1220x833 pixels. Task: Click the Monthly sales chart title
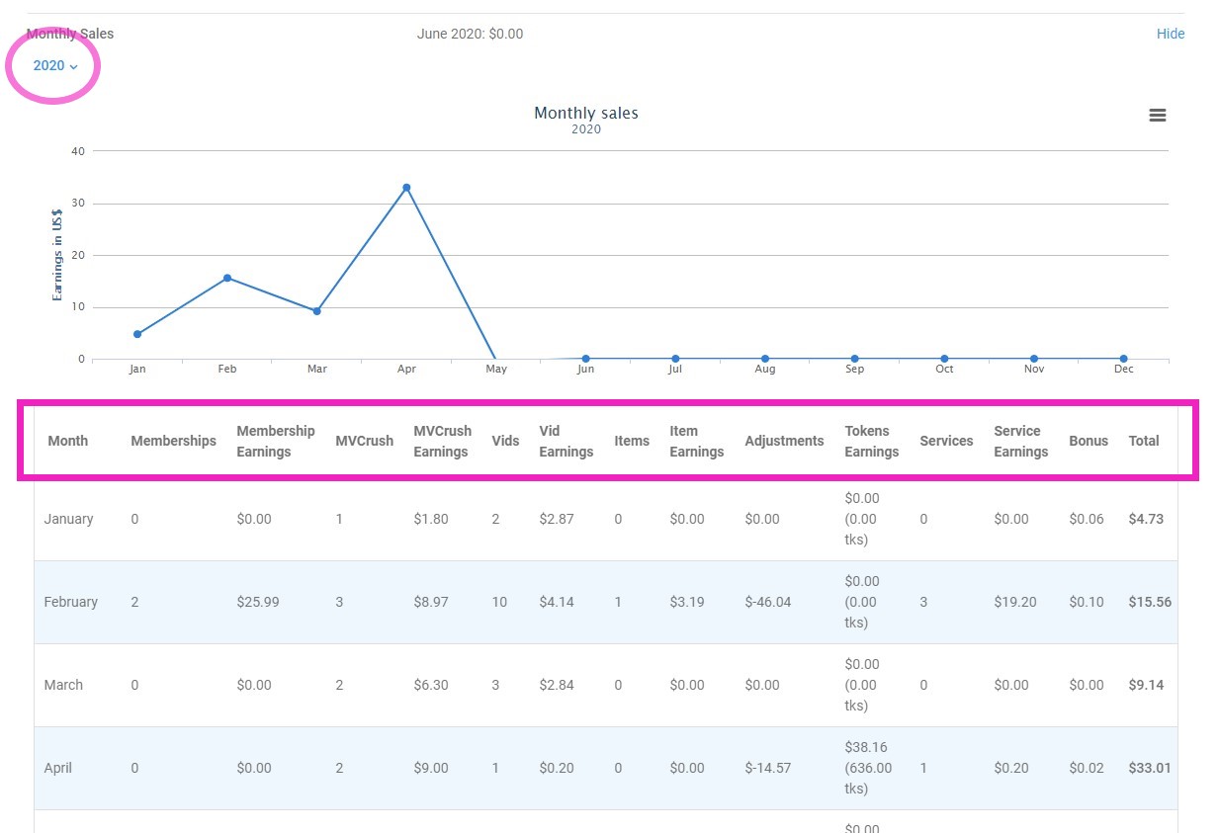pyautogui.click(x=585, y=113)
